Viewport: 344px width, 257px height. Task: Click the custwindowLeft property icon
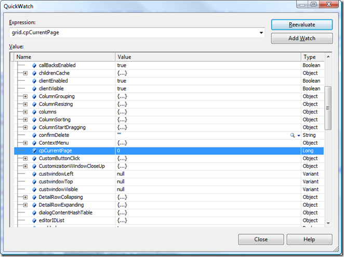34,174
